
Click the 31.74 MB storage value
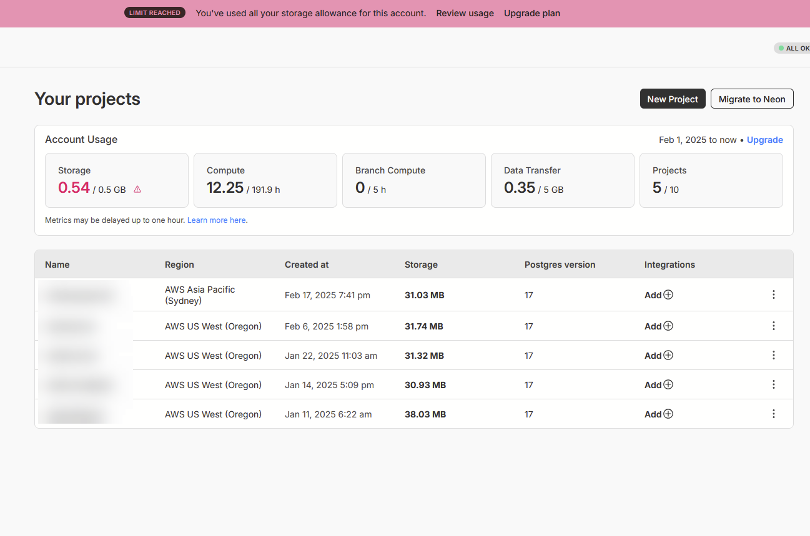point(424,326)
